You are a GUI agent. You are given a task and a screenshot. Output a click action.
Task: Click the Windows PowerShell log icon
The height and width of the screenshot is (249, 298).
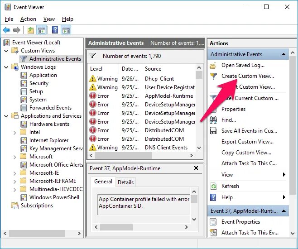point(24,197)
